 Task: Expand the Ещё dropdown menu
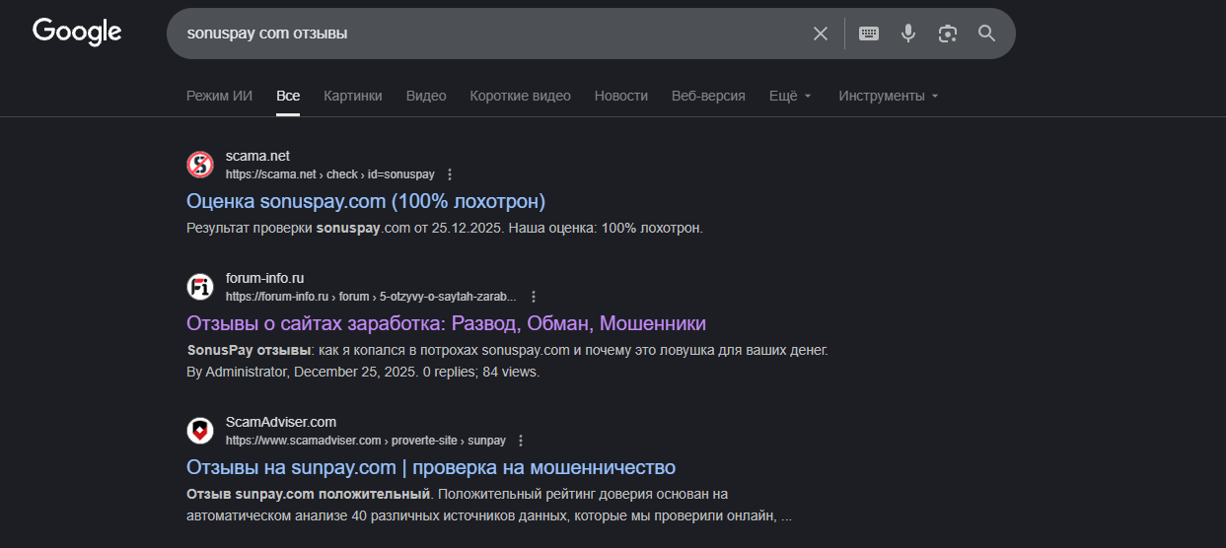pos(790,96)
